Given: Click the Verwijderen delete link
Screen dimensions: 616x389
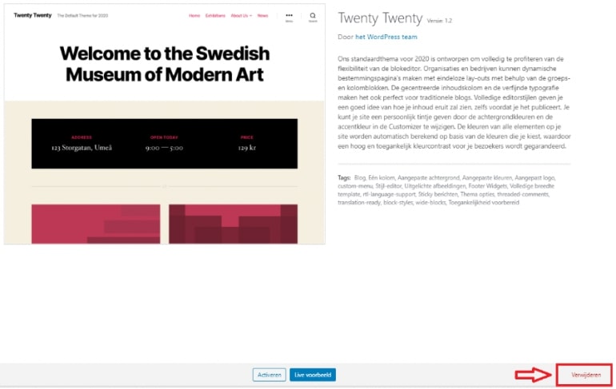Looking at the screenshot, I should [x=585, y=374].
